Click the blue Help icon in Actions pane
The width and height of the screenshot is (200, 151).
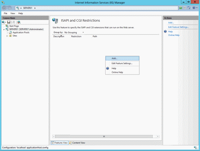(165, 32)
